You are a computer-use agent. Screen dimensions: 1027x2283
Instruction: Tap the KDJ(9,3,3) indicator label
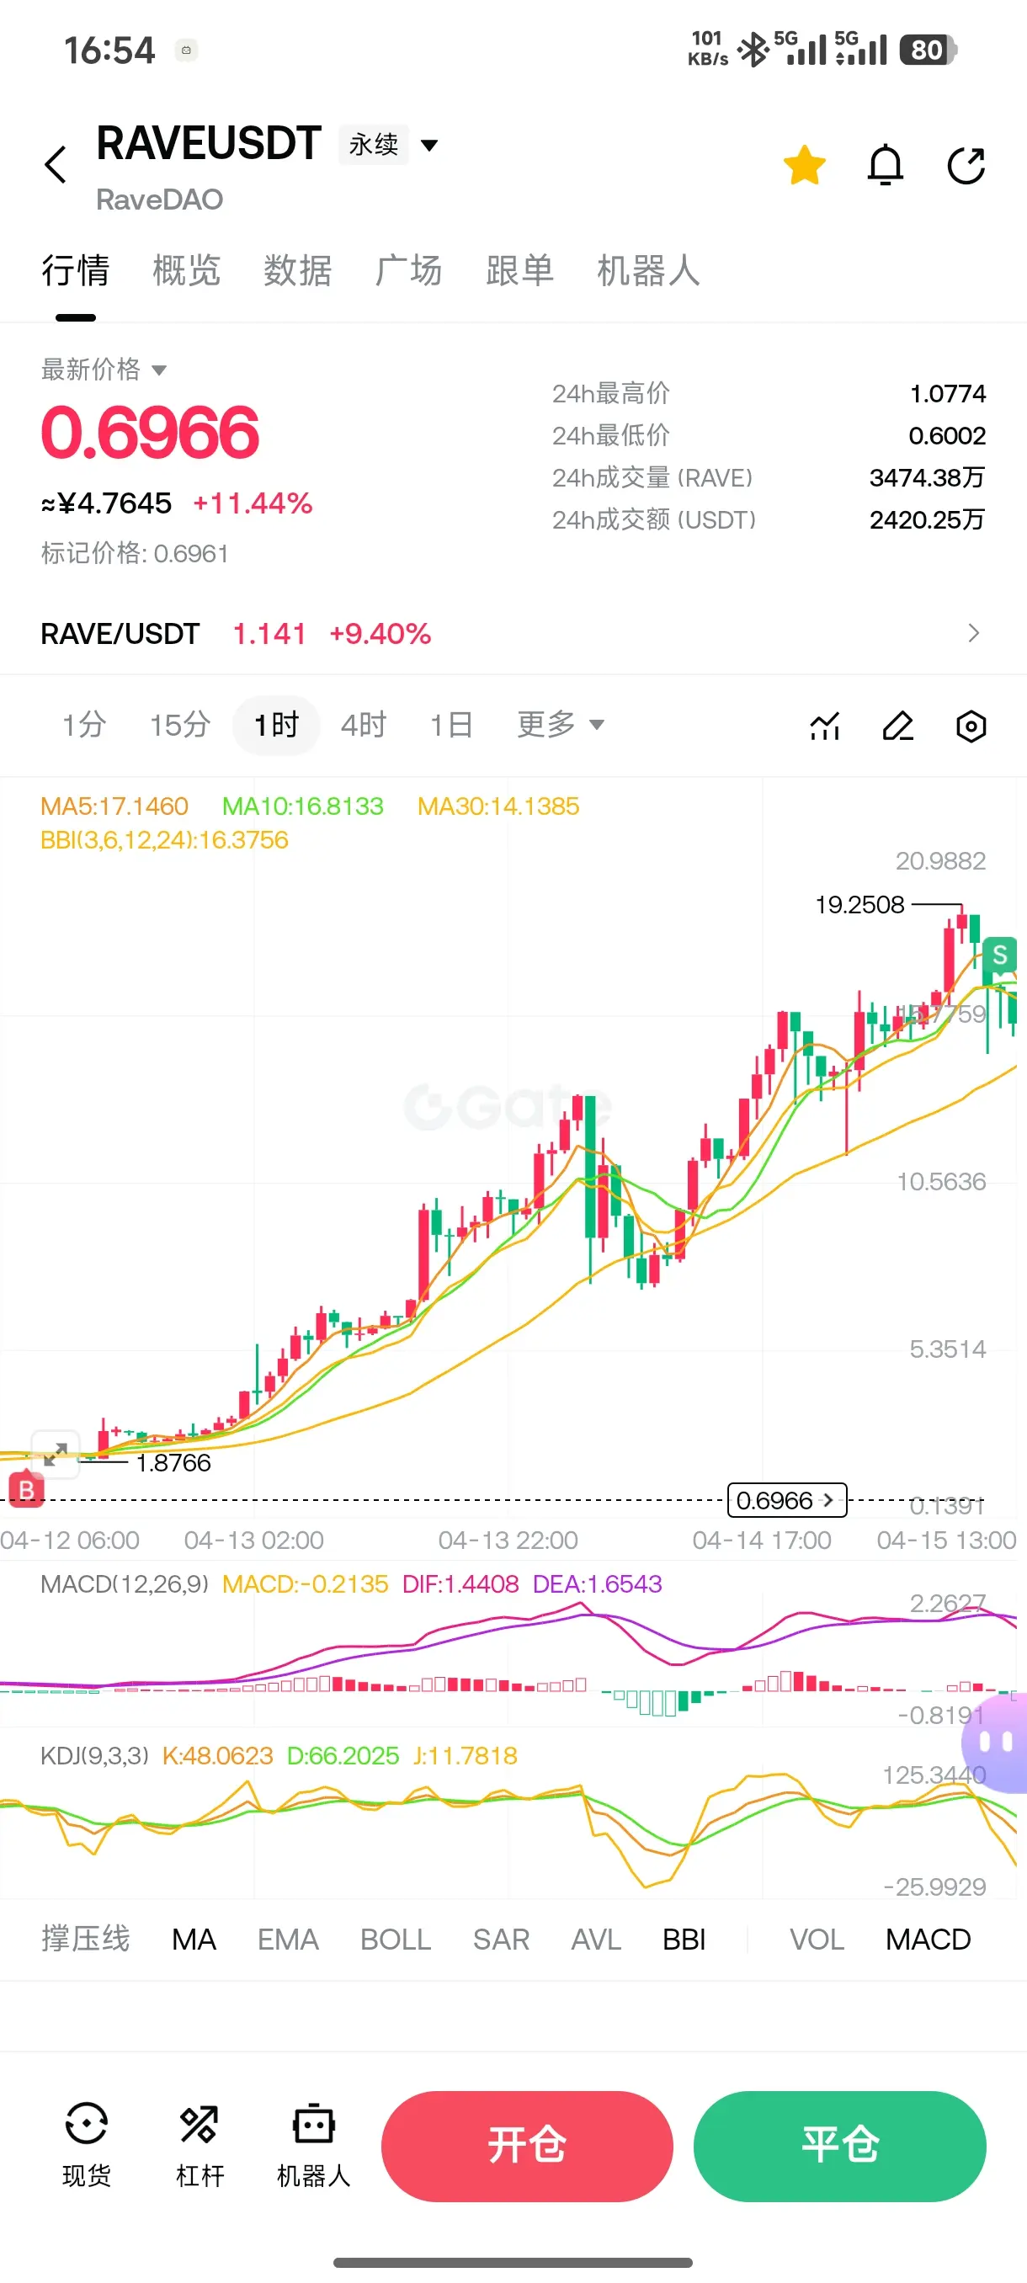click(95, 1756)
